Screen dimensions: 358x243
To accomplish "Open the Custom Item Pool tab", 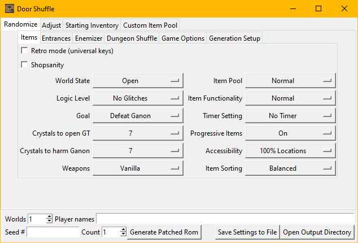I will pyautogui.click(x=150, y=25).
